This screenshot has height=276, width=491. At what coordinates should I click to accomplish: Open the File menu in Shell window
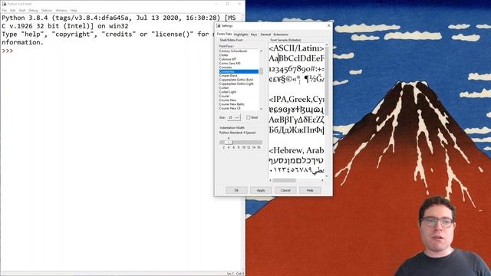pyautogui.click(x=5, y=10)
